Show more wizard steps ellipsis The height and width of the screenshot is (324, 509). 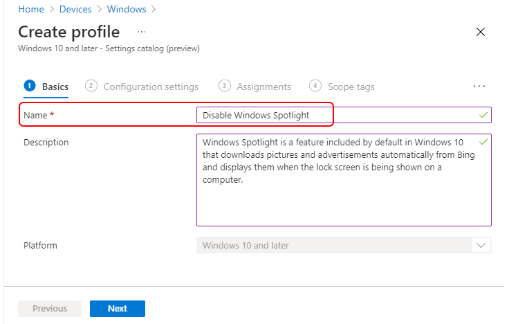479,87
